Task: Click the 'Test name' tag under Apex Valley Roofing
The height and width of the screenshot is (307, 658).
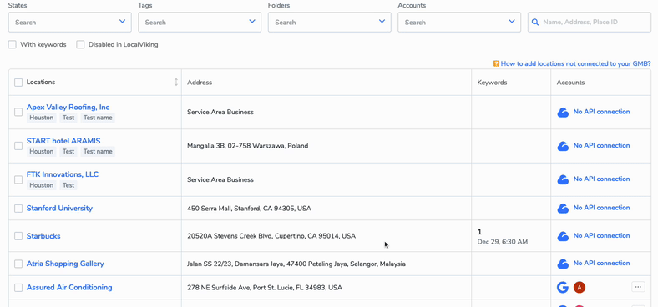Action: (98, 118)
